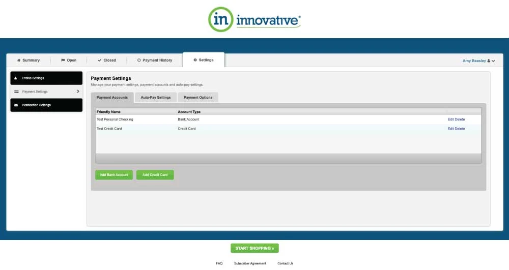Screen dimensions: 509x270
Task: Delete the Test Credit Card account
Action: (x=460, y=129)
